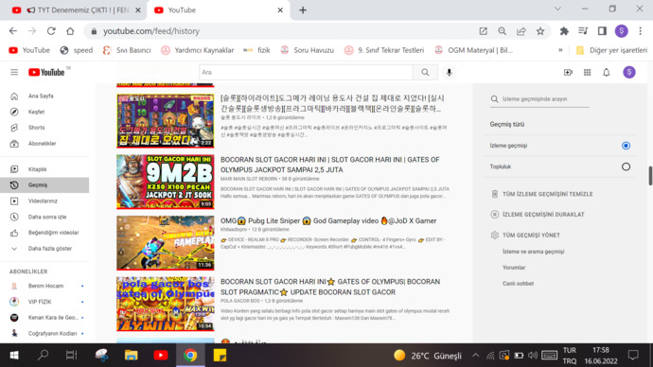Click the search magnifier button

coord(425,73)
